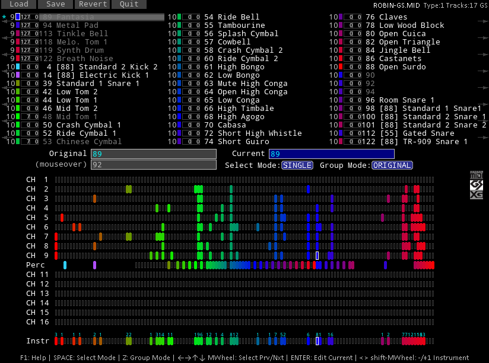Select the Short High Whistle entry
489x363 pixels.
click(259, 133)
